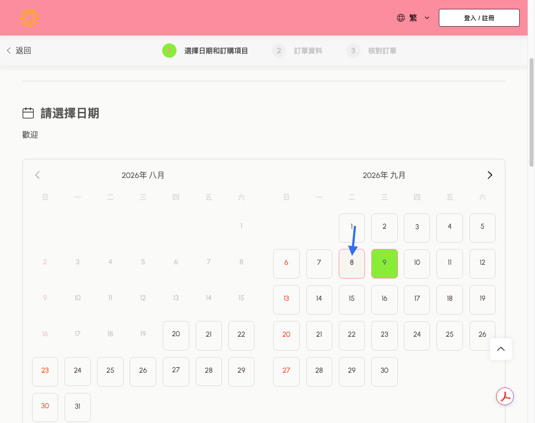Select September 12 in the calendar

(x=482, y=264)
